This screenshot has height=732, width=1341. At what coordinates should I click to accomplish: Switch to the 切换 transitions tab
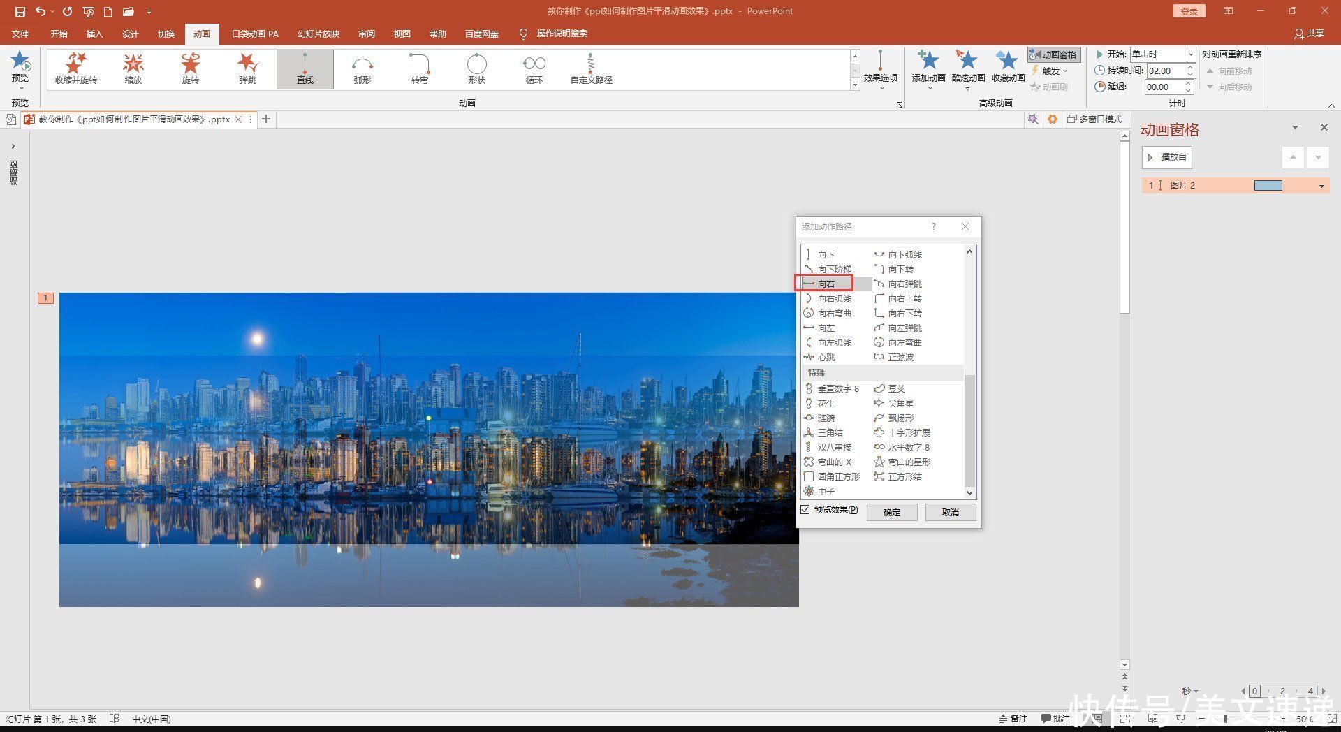(x=166, y=34)
